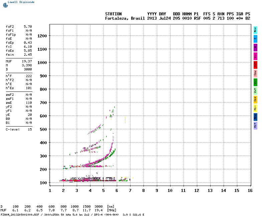The width and height of the screenshot is (267, 217).
Task: Click the bottom table MUF value 19.4
Action: tap(98, 210)
